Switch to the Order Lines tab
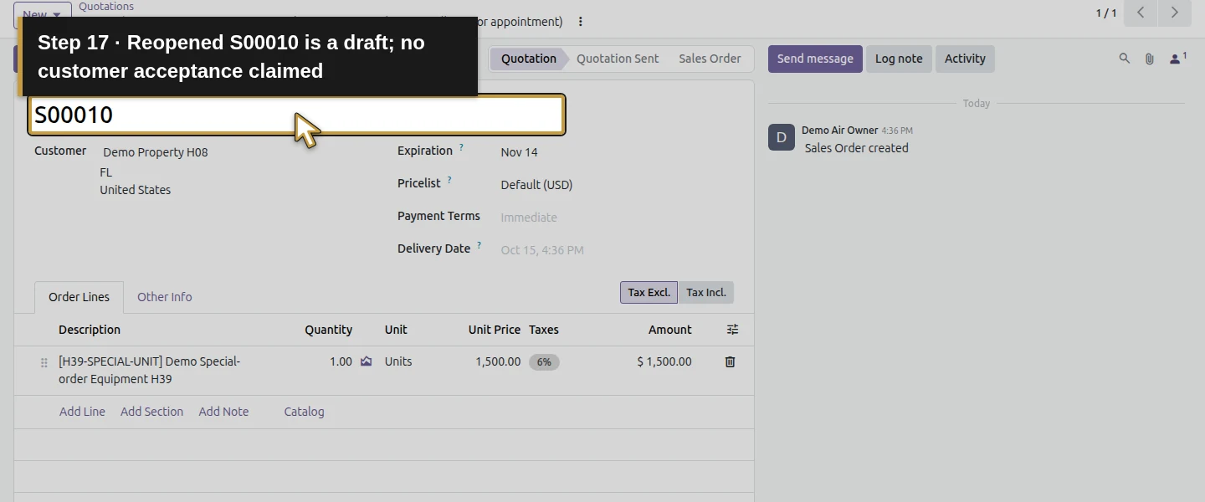This screenshot has width=1205, height=502. (79, 297)
